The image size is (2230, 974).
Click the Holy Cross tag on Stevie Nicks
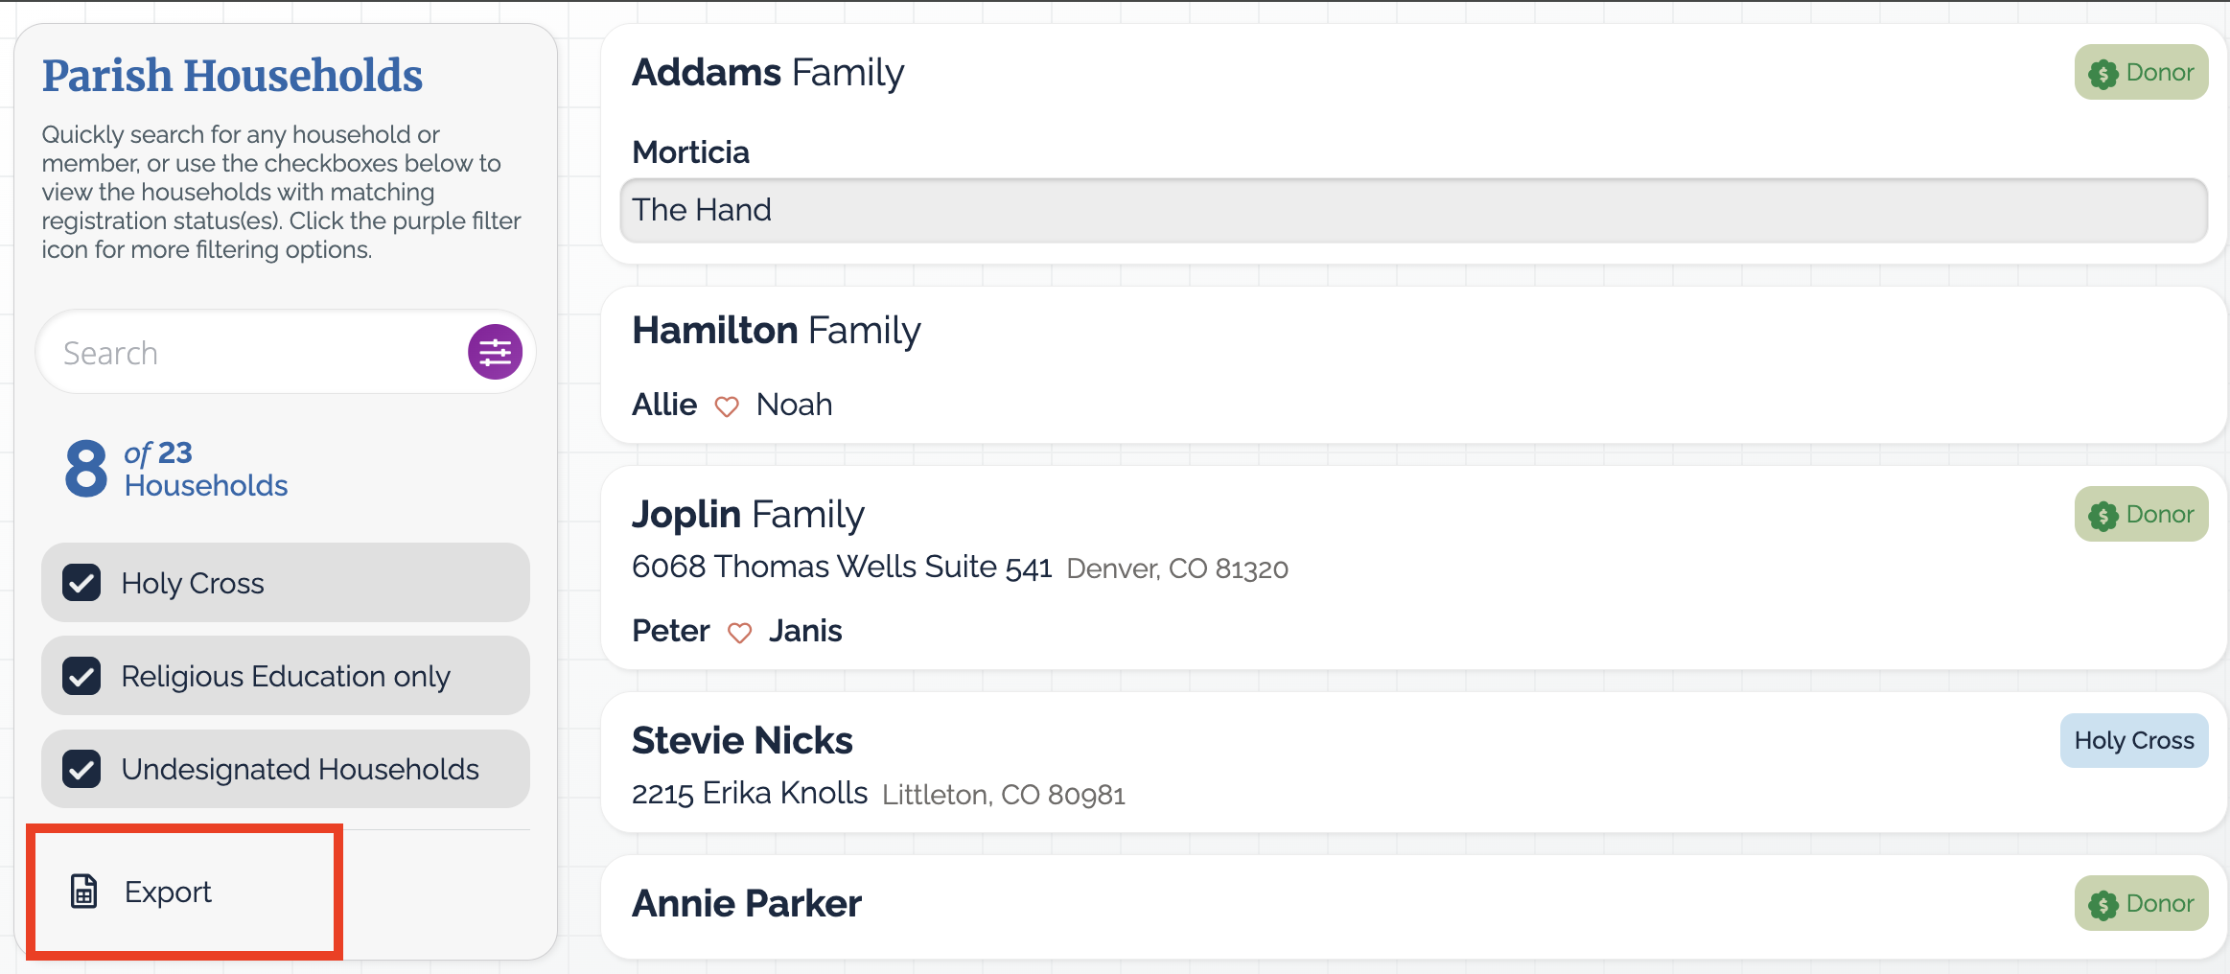[2134, 740]
